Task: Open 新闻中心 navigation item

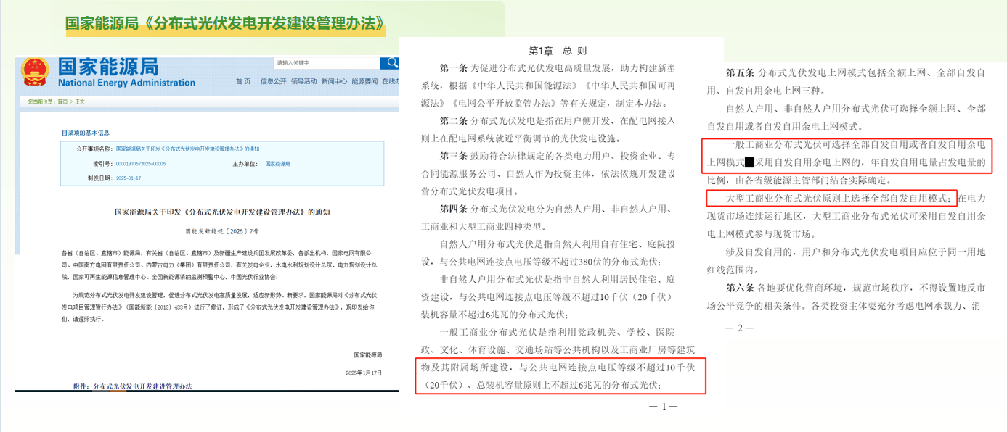Action: (x=334, y=81)
